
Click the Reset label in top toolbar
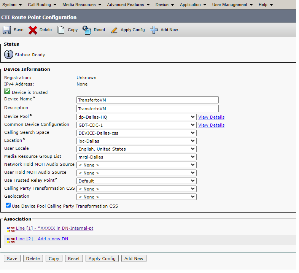[x=99, y=30]
